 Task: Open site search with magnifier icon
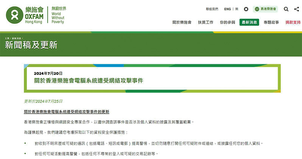tap(286, 9)
